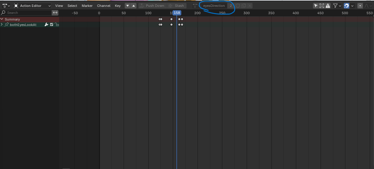
Task: Open the Key menu
Action: point(118,6)
